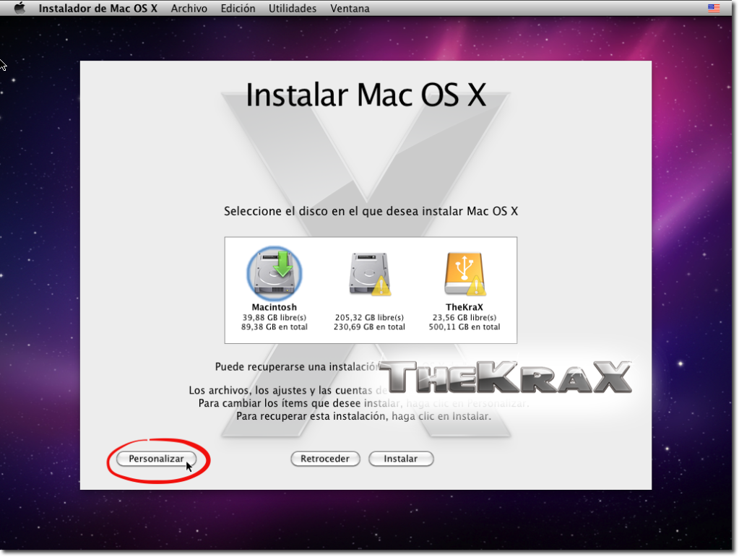The width and height of the screenshot is (739, 557).
Task: Start installation with the Instalar button
Action: click(401, 459)
